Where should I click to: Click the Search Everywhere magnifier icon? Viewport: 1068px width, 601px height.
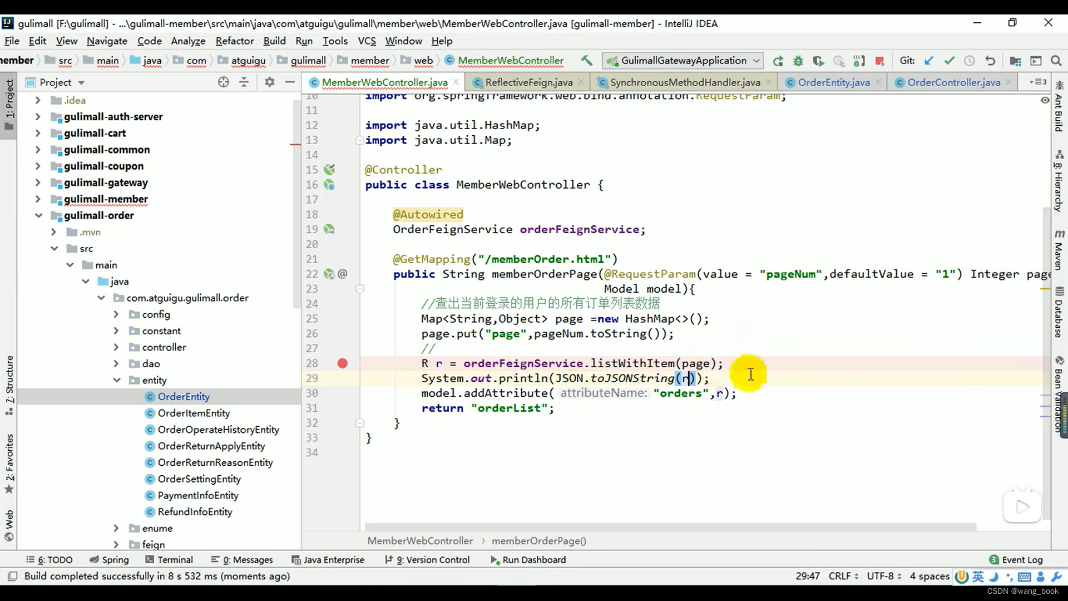coord(1056,61)
